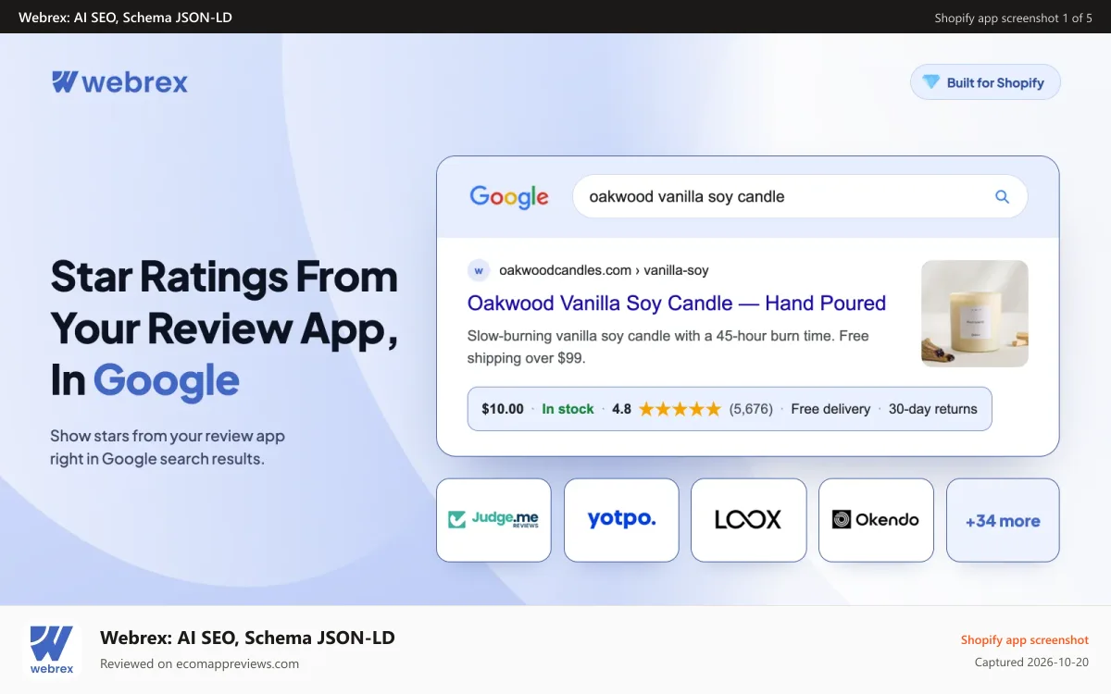Click the diamond icon in Built for Shopify badge
The height and width of the screenshot is (694, 1111).
pyautogui.click(x=931, y=82)
